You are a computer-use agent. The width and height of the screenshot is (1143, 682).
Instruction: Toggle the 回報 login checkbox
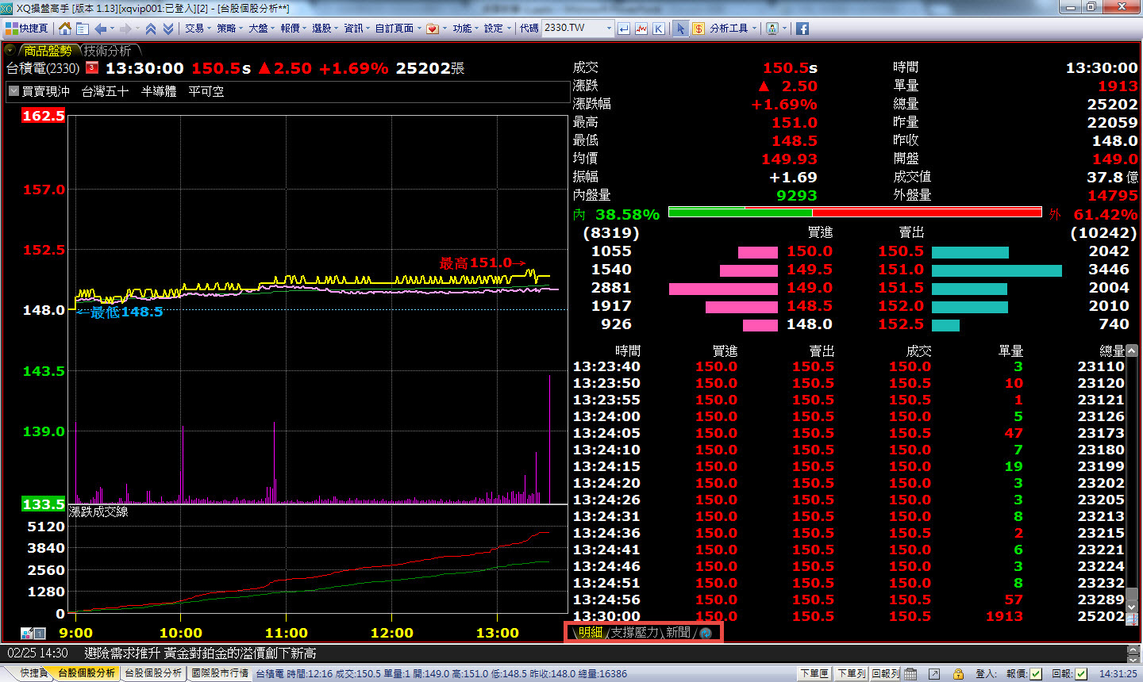[1081, 673]
